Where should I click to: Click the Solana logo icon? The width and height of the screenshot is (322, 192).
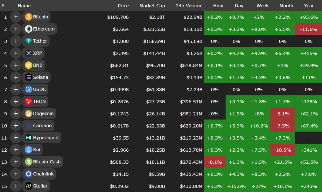[x=28, y=77]
